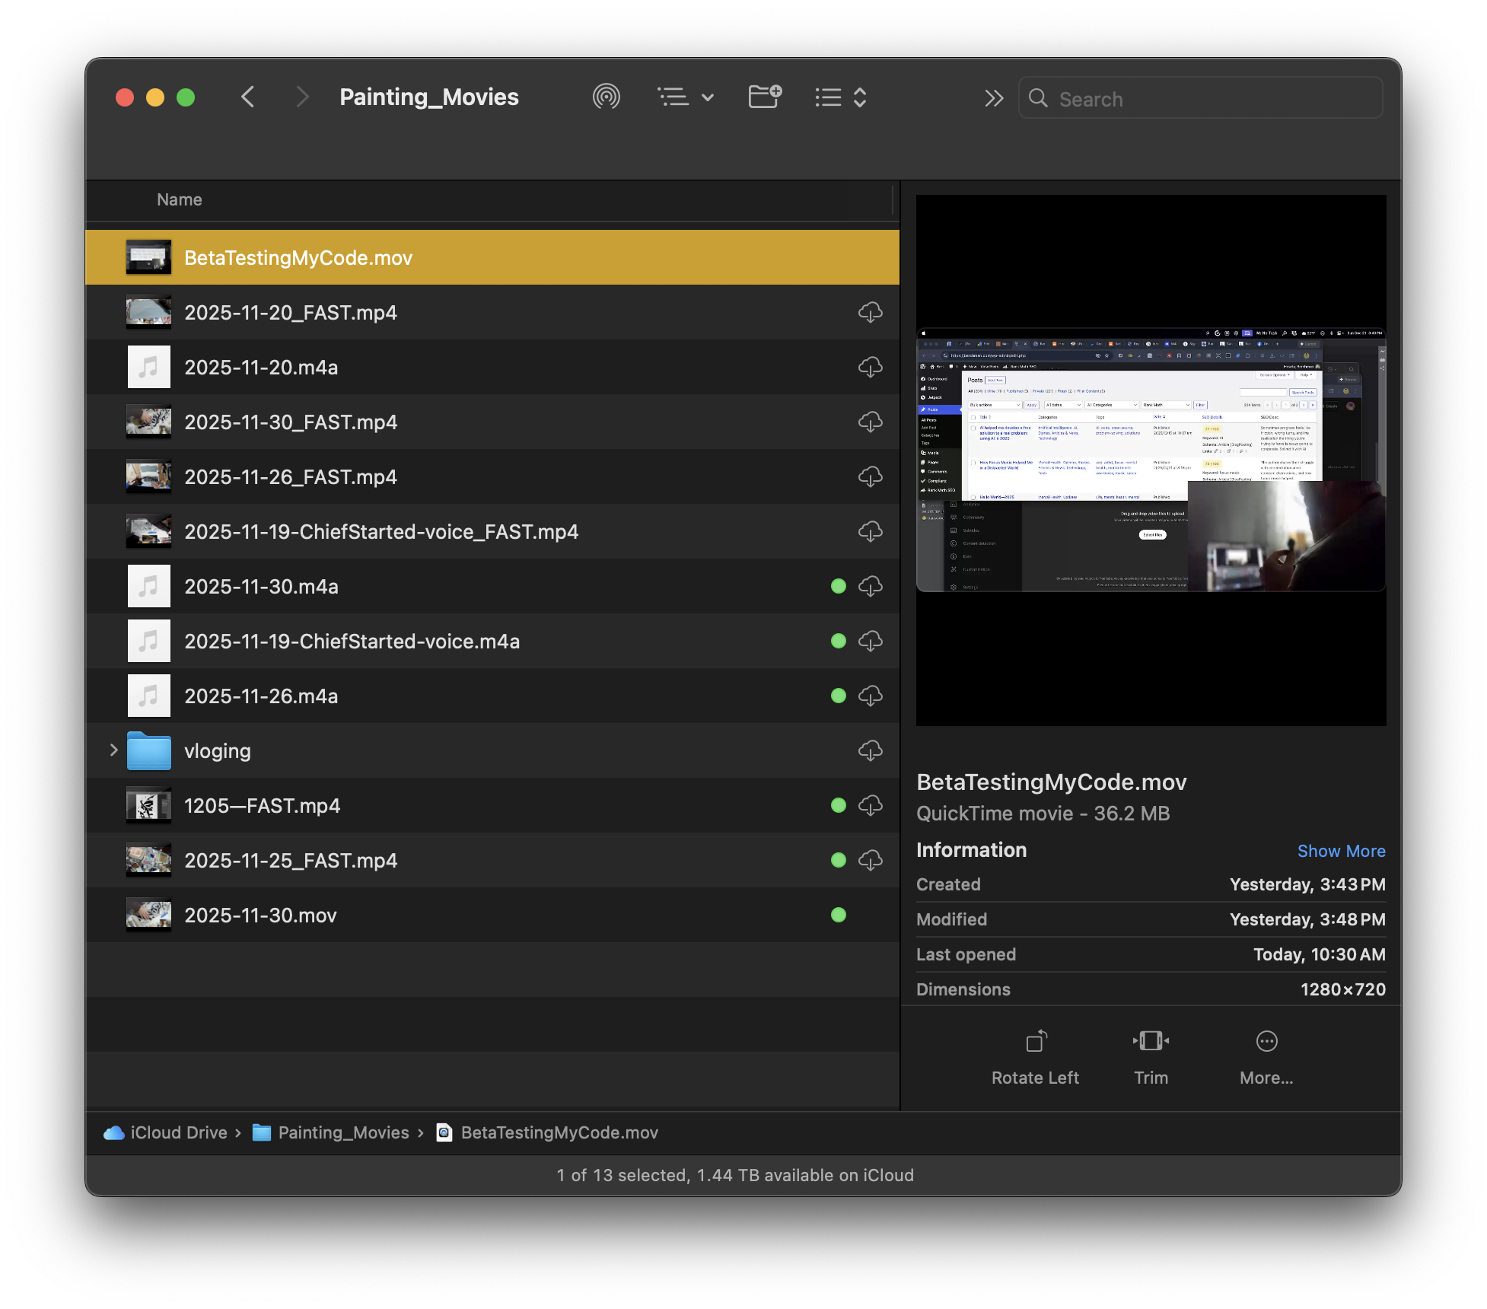The image size is (1487, 1309).
Task: Click the new folder toolbar icon
Action: (x=765, y=97)
